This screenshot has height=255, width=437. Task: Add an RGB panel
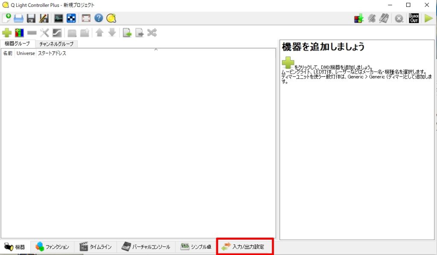pyautogui.click(x=19, y=33)
